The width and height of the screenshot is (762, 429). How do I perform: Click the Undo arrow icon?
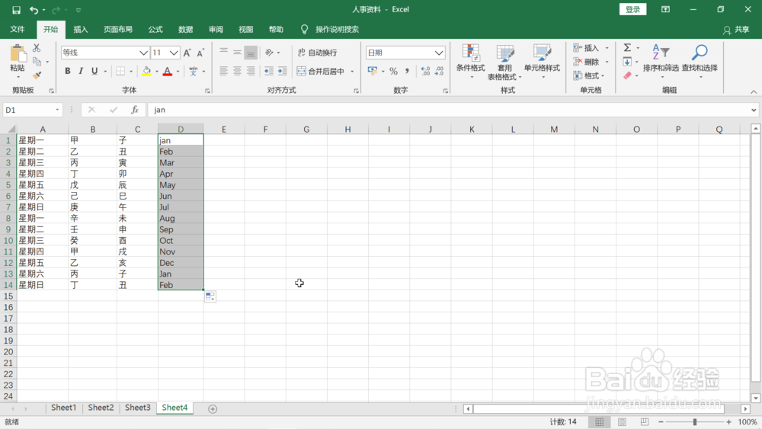coord(34,10)
